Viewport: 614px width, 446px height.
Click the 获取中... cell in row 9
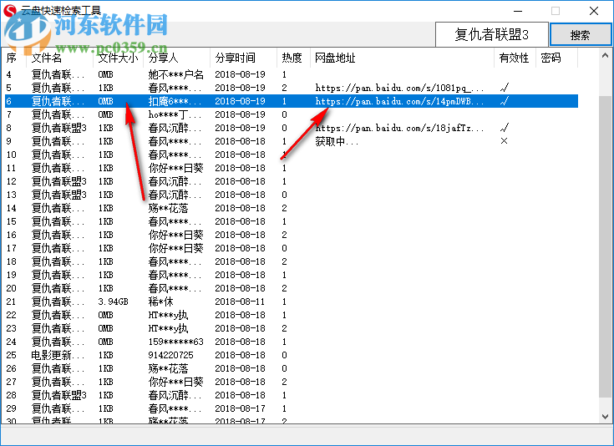[337, 141]
